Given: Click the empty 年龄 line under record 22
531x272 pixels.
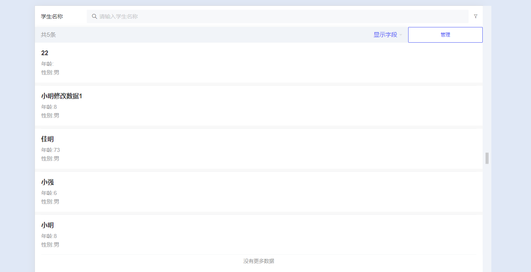Looking at the screenshot, I should point(47,64).
